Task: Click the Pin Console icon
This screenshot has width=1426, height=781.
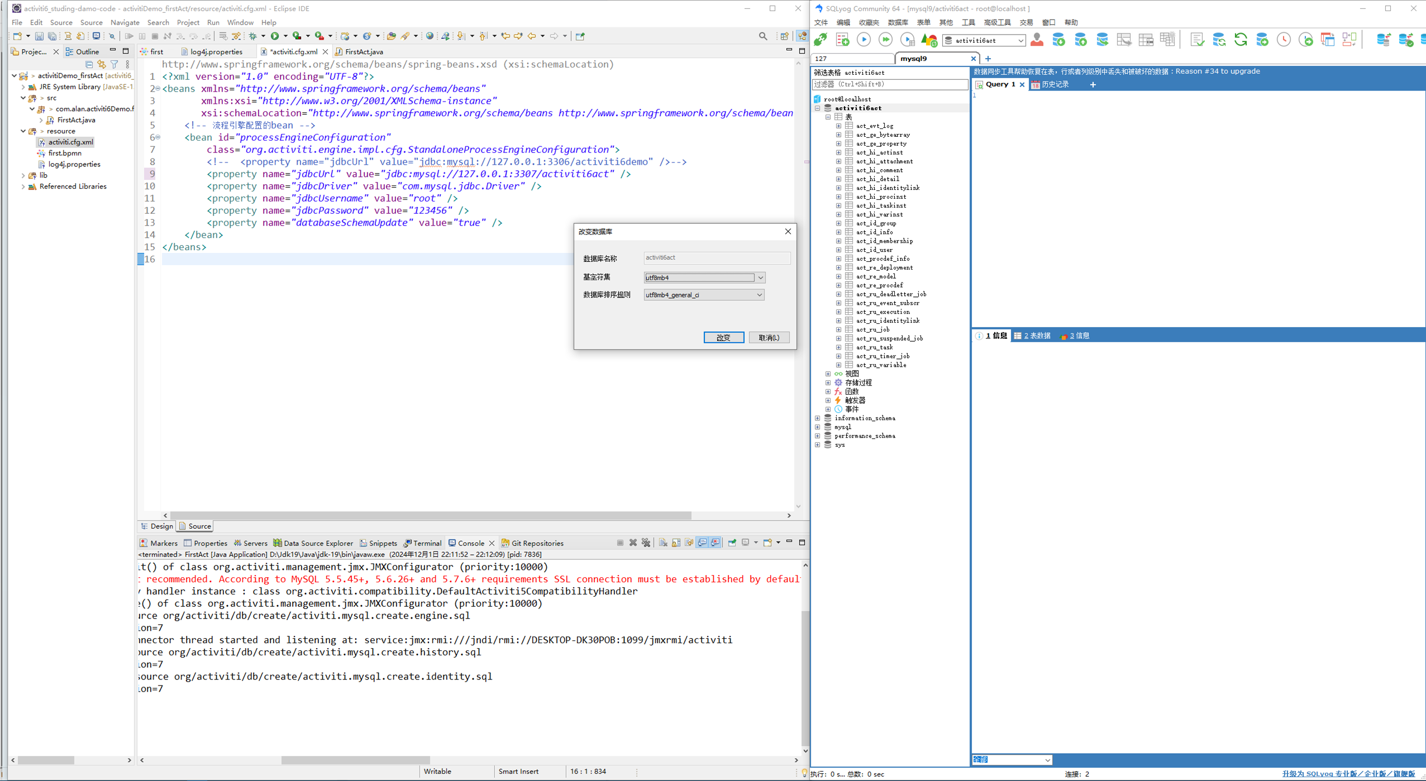Action: tap(732, 543)
